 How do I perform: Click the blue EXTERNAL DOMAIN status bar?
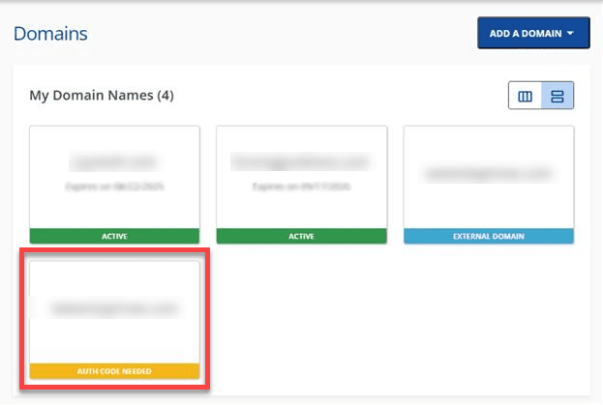(489, 236)
